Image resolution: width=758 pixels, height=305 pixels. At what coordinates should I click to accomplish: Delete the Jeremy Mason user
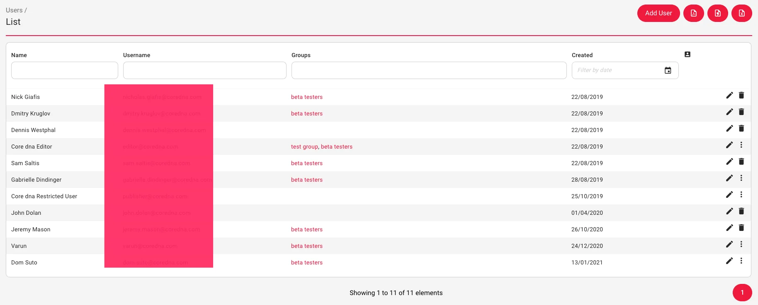click(x=741, y=228)
